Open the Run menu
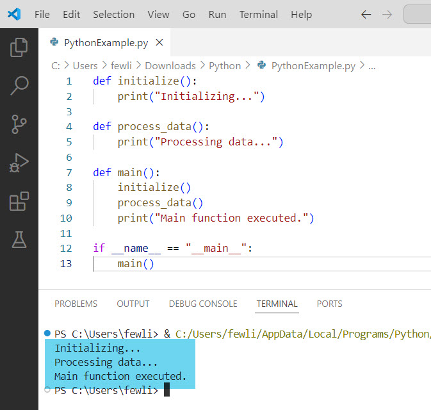The height and width of the screenshot is (410, 431). 218,15
